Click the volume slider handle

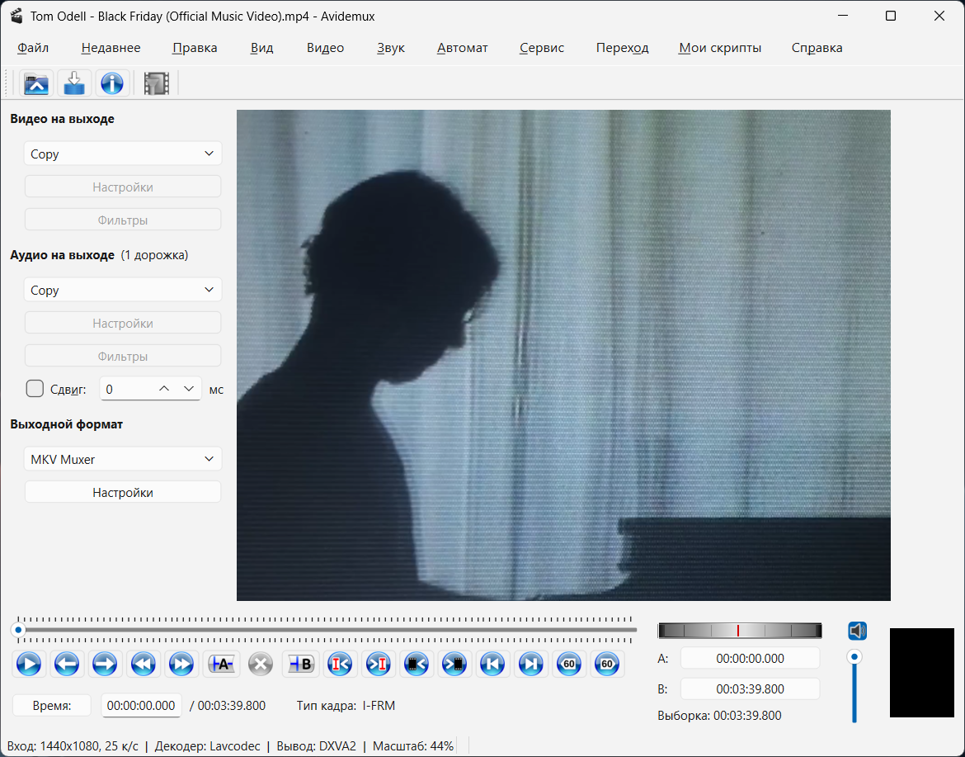coord(854,657)
